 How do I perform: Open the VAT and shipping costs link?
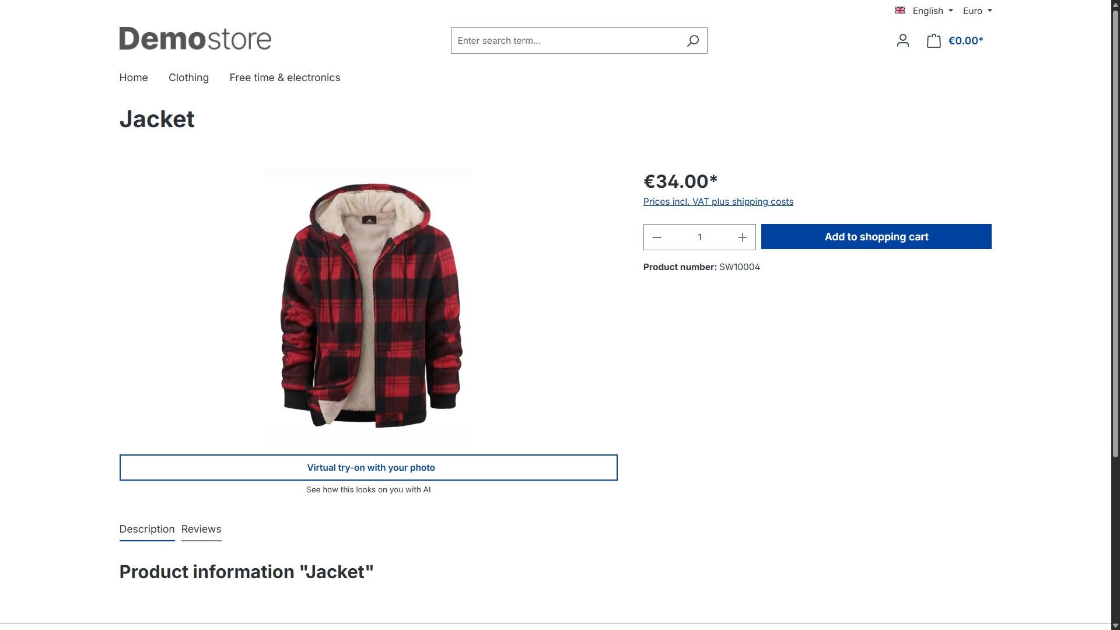click(718, 202)
